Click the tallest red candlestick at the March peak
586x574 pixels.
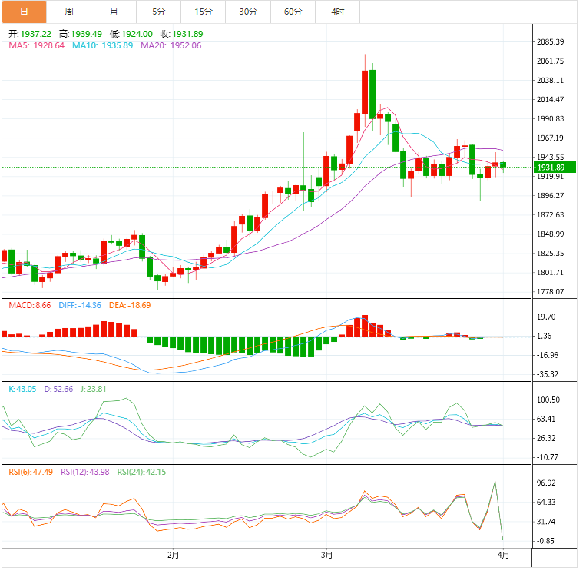click(x=365, y=92)
